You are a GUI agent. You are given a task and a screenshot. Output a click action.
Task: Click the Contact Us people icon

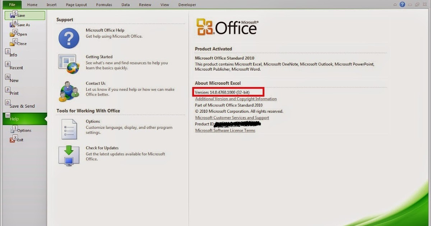click(69, 91)
